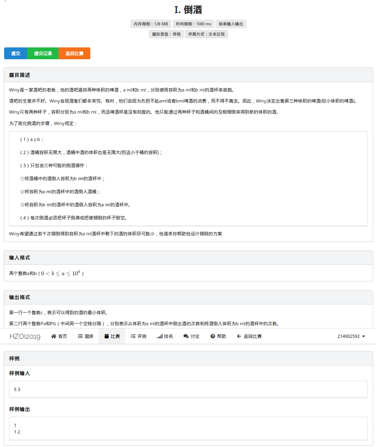Click the calendar icon beside 比赛
The image size is (376, 447).
(x=107, y=336)
